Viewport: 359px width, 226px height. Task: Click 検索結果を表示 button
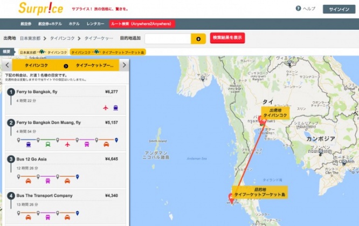tap(227, 38)
